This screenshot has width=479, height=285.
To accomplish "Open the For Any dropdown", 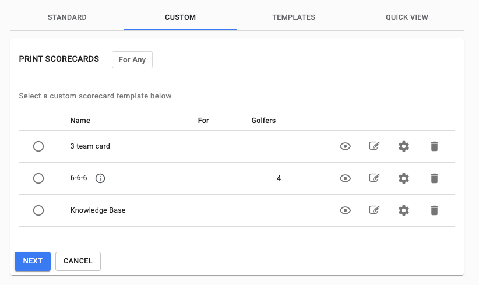I will [x=132, y=59].
